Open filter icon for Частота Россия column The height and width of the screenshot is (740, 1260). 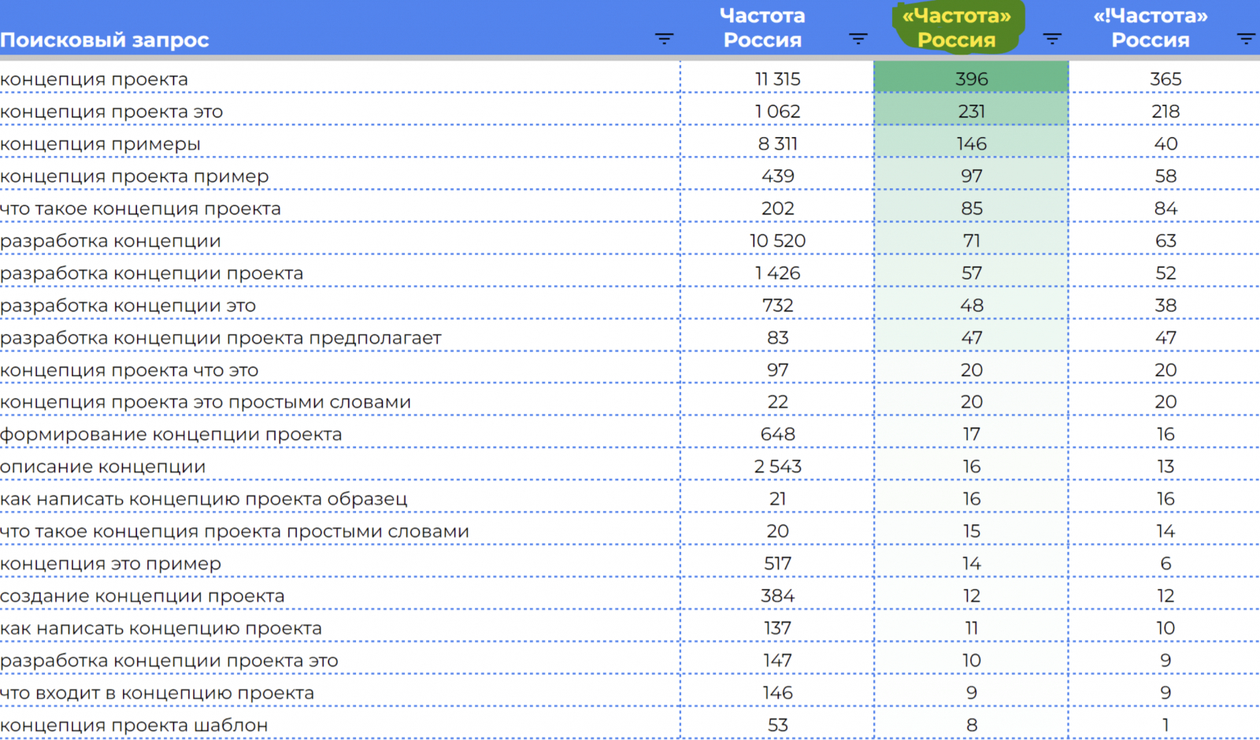coord(858,39)
